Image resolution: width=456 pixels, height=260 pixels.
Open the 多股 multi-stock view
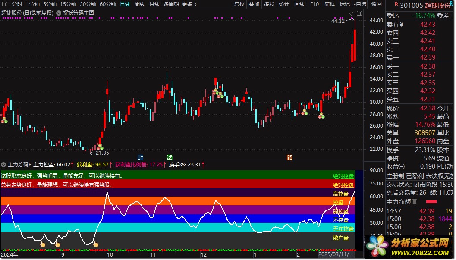269,4
